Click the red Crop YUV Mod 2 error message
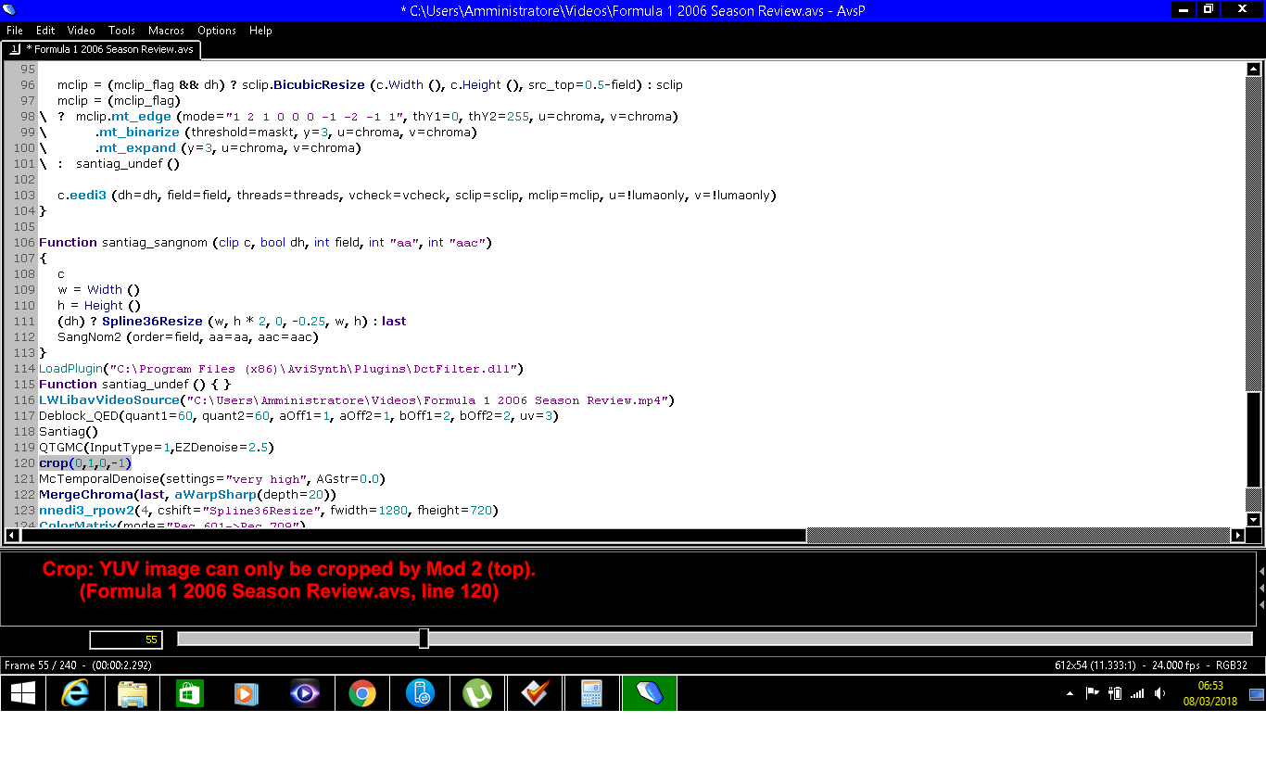1266x760 pixels. coord(289,569)
